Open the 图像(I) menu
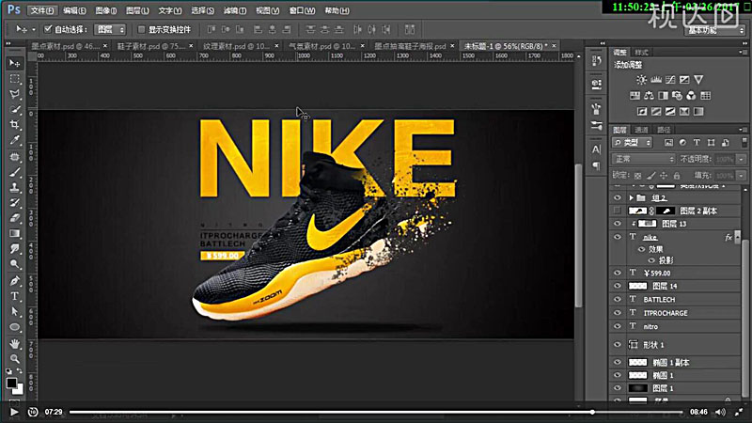This screenshot has width=752, height=423. click(x=105, y=10)
